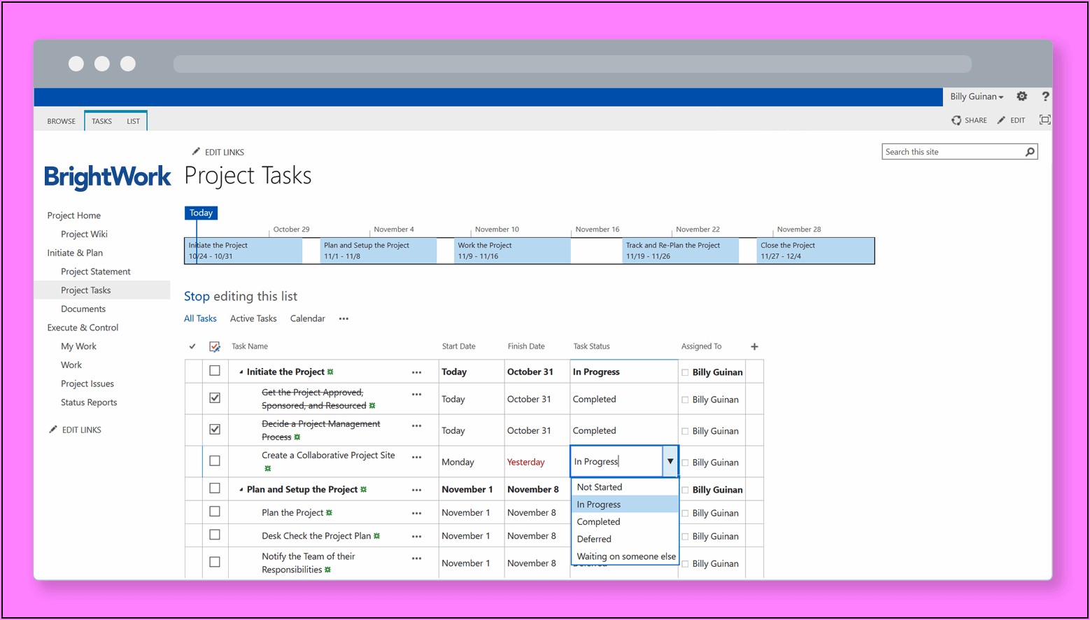Open the settings gear menu
This screenshot has height=620, width=1090.
[x=1021, y=97]
